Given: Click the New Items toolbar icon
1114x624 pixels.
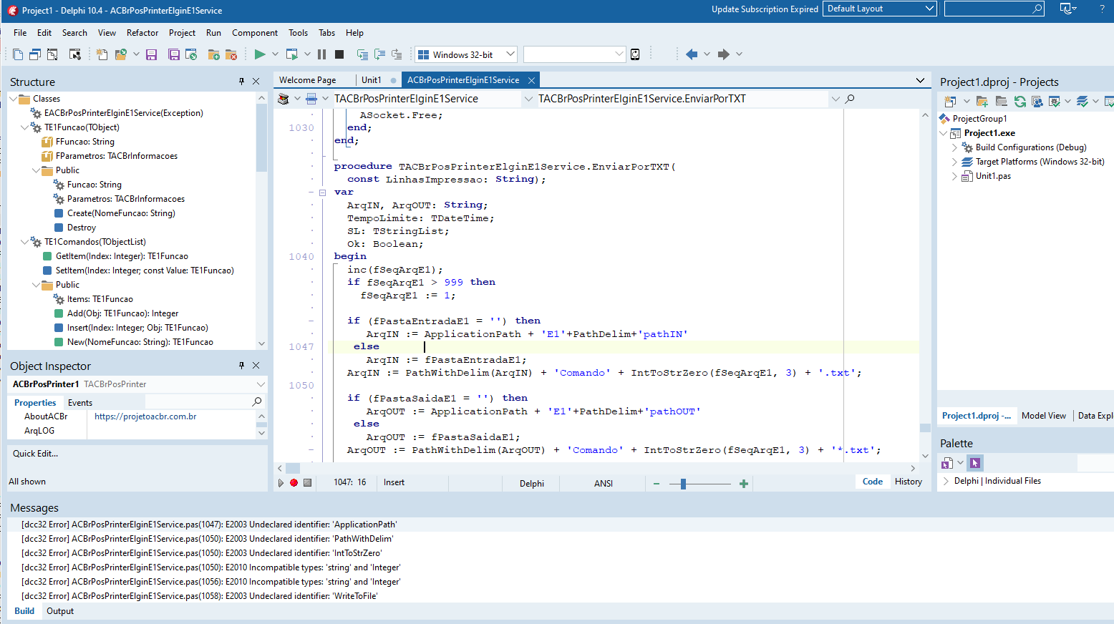Looking at the screenshot, I should [x=102, y=54].
